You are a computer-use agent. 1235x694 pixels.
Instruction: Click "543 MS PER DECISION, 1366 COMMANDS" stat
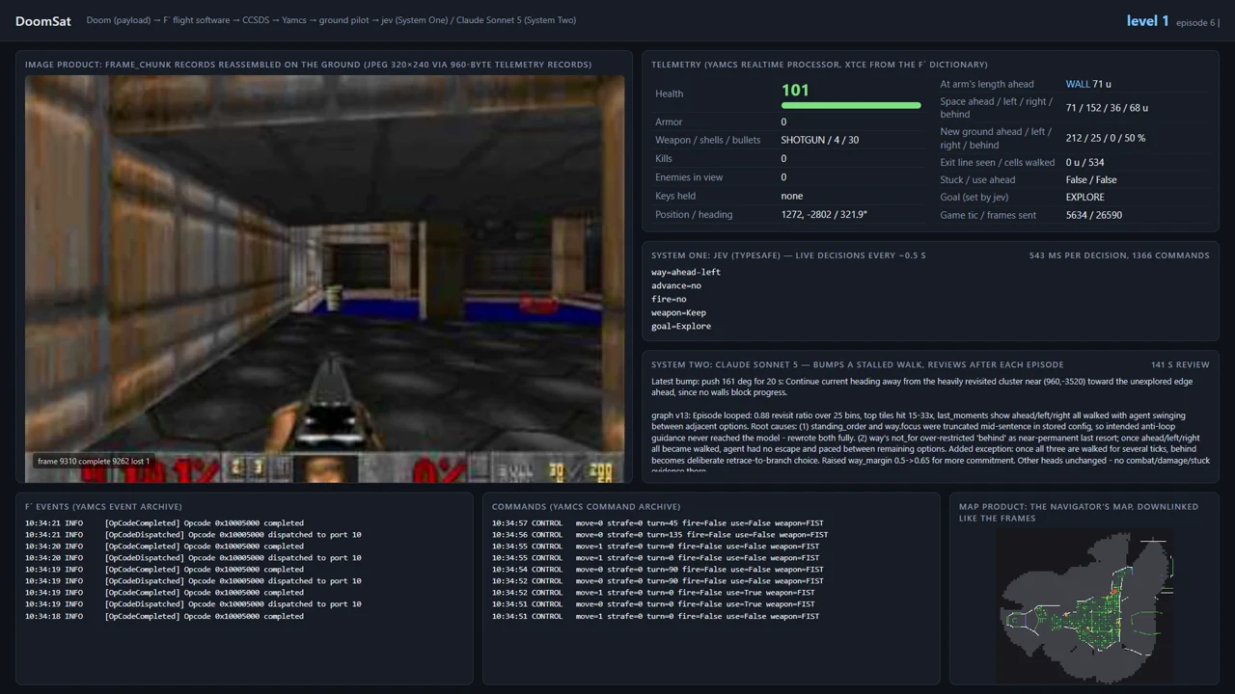point(1119,255)
